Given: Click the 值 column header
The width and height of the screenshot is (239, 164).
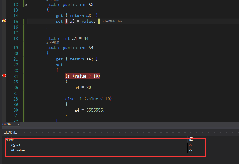Looking at the screenshot, I should [191, 139].
